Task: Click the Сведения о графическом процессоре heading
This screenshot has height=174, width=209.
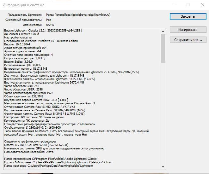Action: coord(30,141)
